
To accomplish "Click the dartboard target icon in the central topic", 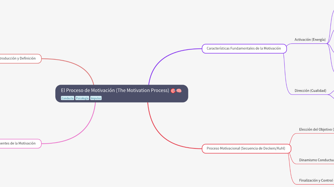I will [173, 91].
